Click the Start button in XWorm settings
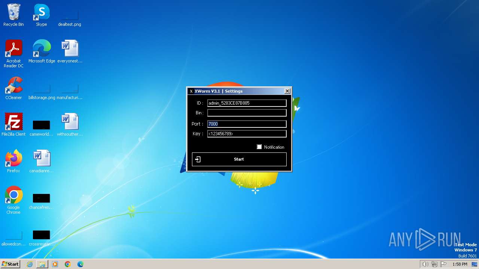479x269 pixels. (239, 159)
